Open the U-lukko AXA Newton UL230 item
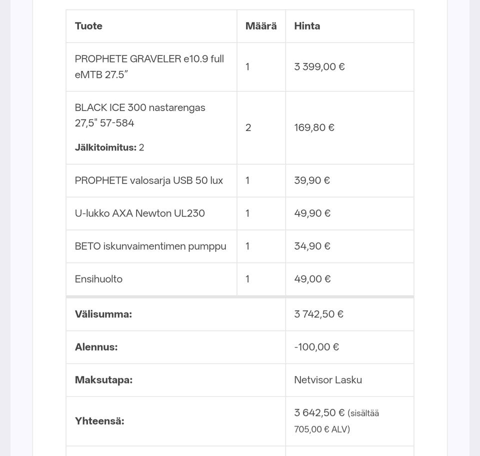 pyautogui.click(x=140, y=213)
